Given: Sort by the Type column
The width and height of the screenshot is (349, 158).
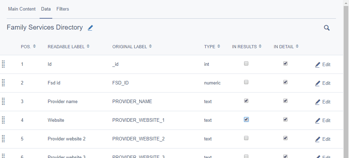Looking at the screenshot, I should (x=212, y=46).
